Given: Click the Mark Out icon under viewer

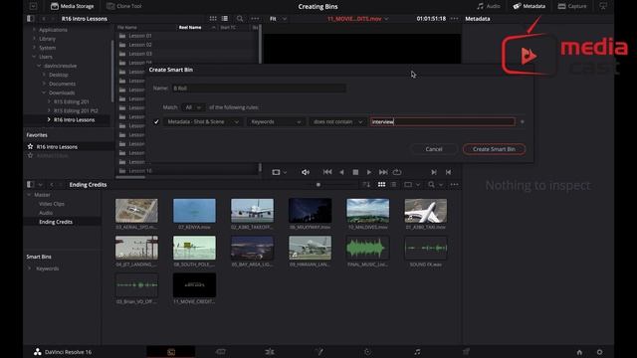Looking at the screenshot, I should coord(448,172).
